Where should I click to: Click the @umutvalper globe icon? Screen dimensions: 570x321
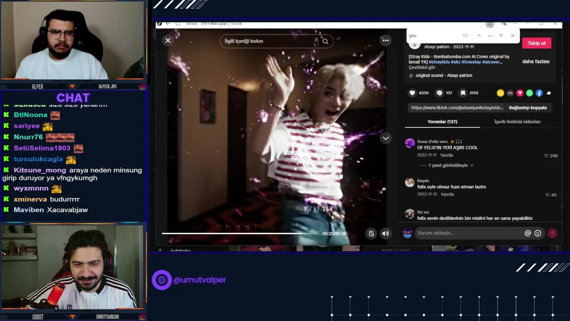[162, 280]
